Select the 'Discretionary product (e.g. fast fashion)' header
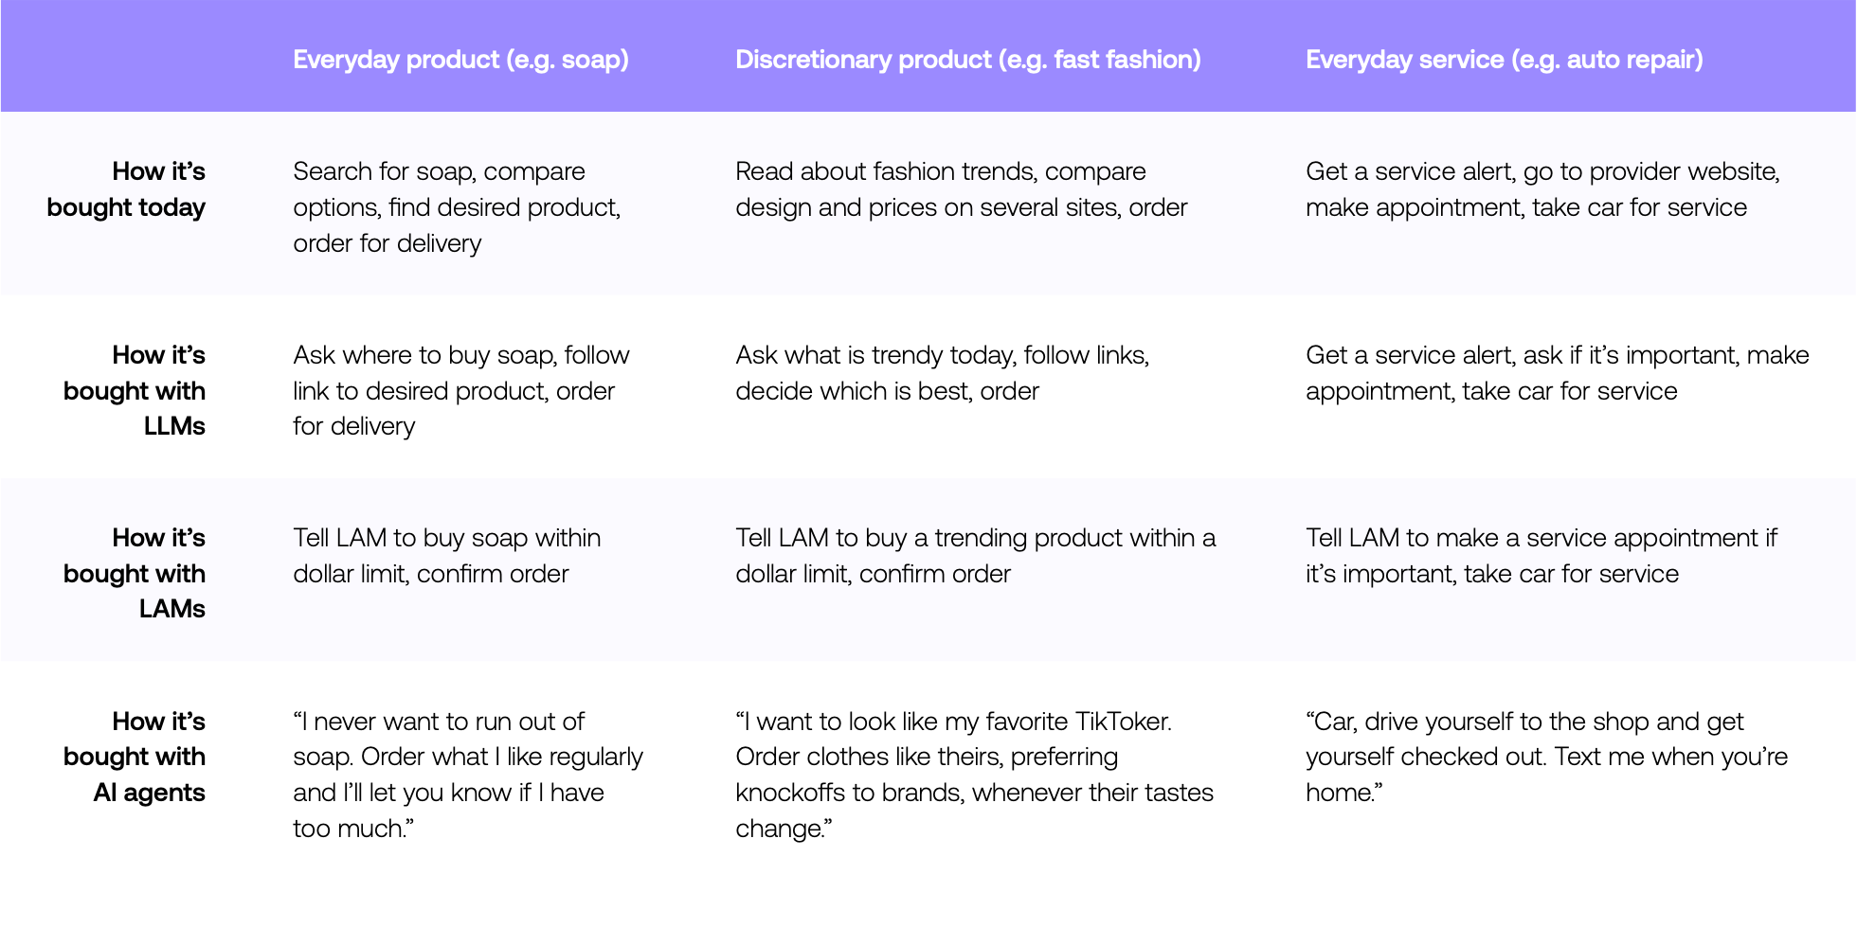The image size is (1857, 928). 968,60
